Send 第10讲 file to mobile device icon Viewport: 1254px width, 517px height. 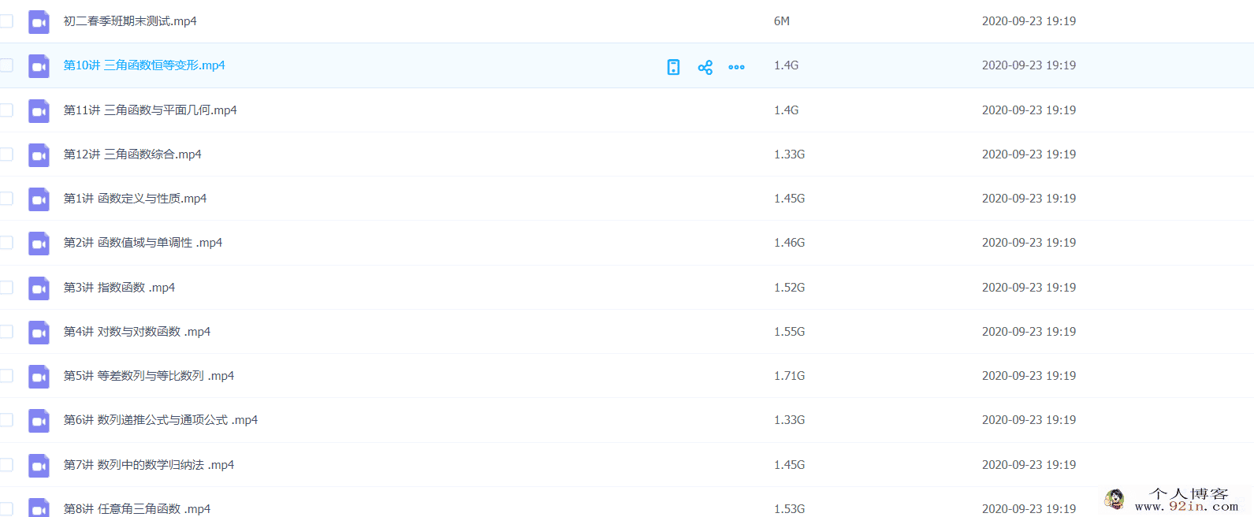pyautogui.click(x=673, y=67)
